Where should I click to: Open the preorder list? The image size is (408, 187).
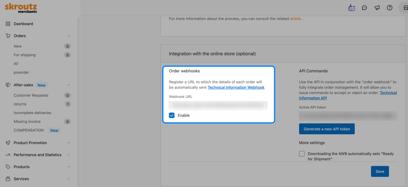point(21,72)
